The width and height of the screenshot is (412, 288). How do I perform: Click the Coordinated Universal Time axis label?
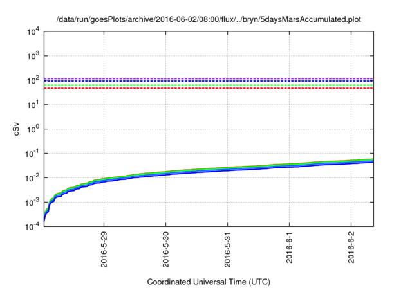pyautogui.click(x=209, y=282)
